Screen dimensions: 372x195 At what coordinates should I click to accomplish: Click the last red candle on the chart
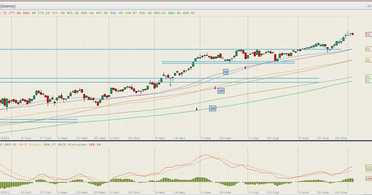click(352, 34)
